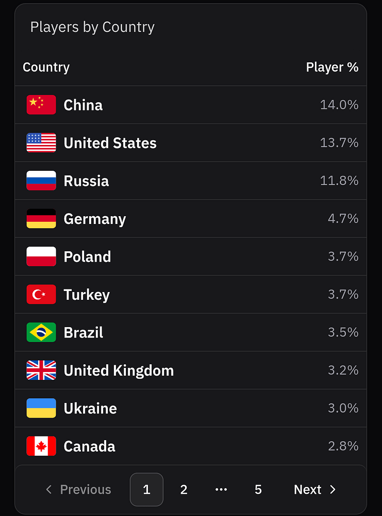The image size is (382, 516).
Task: Click the Previous page button
Action: point(78,490)
